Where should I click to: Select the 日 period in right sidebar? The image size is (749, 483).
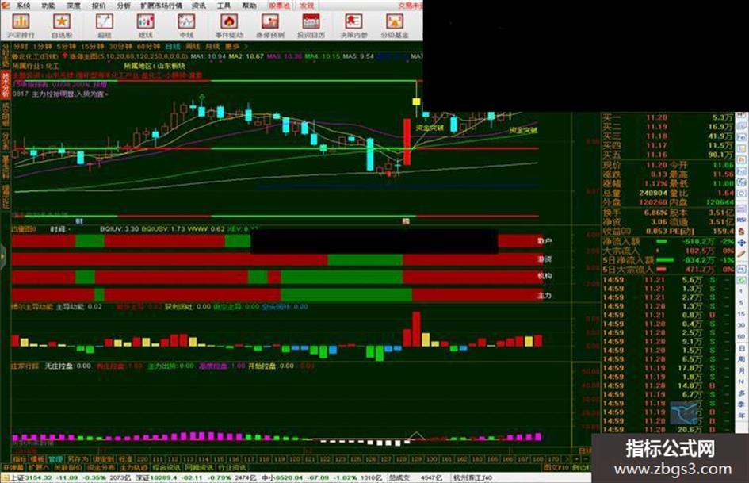(x=741, y=349)
